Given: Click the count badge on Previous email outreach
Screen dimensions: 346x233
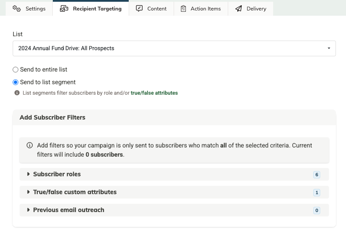Looking at the screenshot, I should pos(317,210).
